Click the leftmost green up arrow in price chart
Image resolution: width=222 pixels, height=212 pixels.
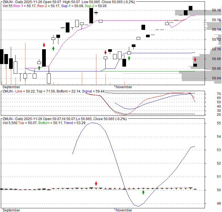[x=39, y=68]
